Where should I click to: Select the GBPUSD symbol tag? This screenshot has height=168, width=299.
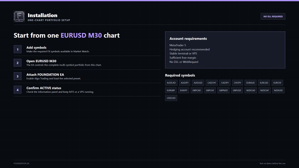pyautogui.click(x=237, y=90)
